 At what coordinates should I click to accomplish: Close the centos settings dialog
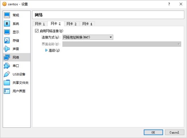pyautogui.click(x=181, y=4)
